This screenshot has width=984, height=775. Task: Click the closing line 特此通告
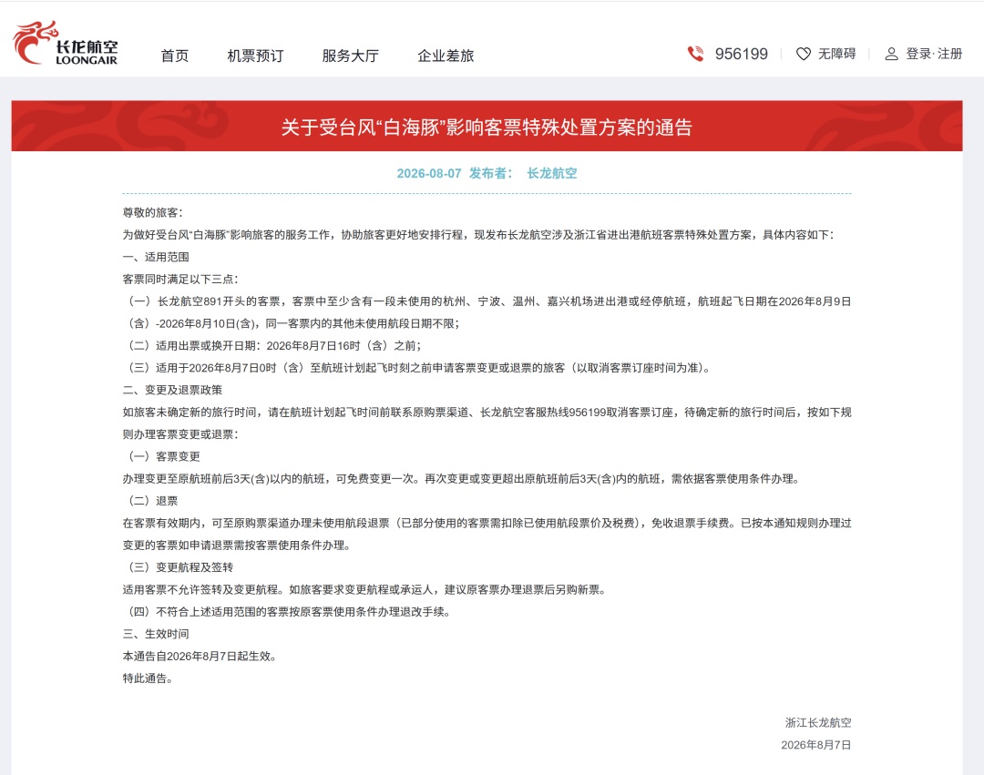[148, 678]
